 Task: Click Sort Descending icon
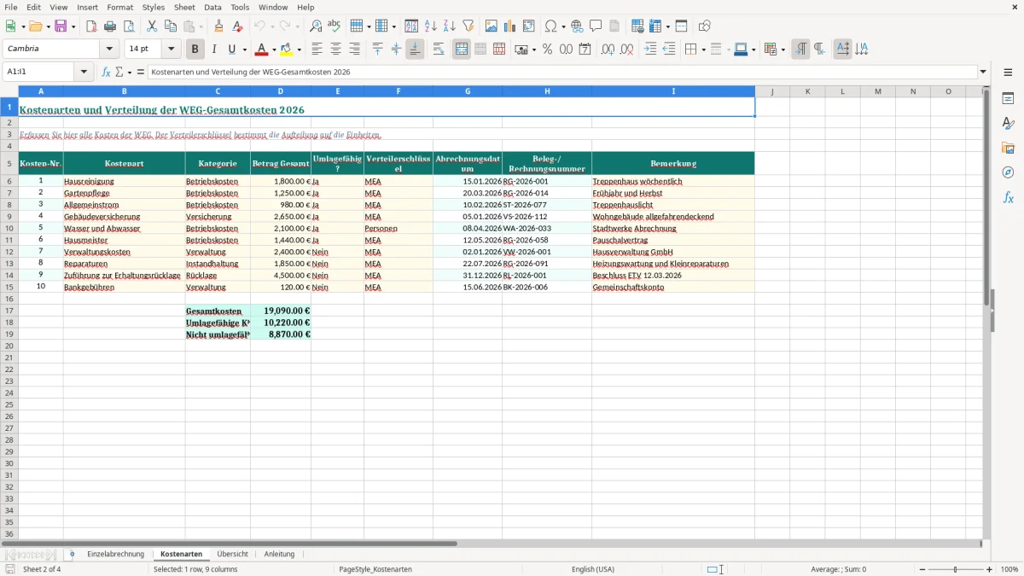[x=450, y=26]
